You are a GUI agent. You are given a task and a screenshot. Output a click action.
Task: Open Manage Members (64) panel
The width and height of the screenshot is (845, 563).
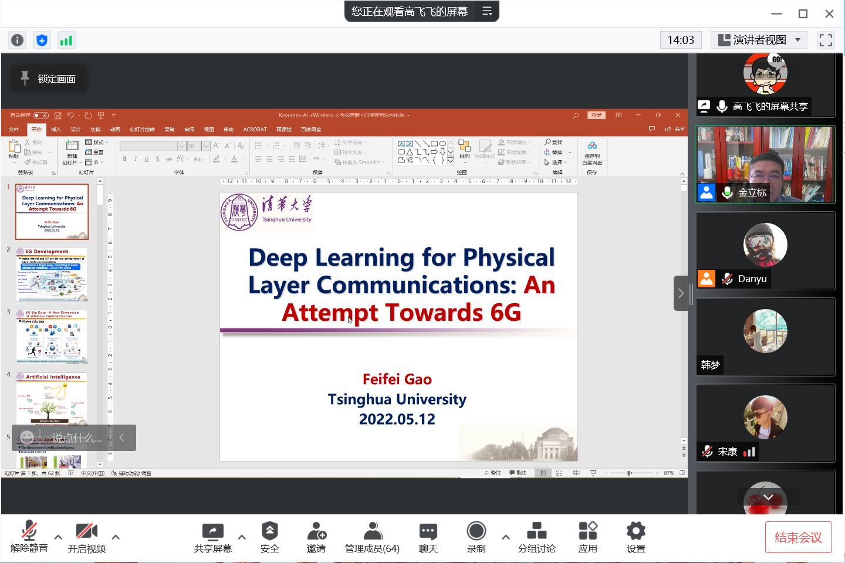click(x=372, y=537)
